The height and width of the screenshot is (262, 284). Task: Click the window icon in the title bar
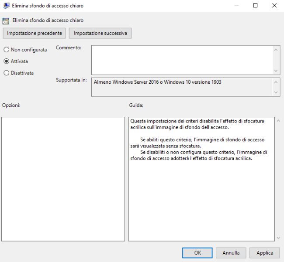point(7,6)
